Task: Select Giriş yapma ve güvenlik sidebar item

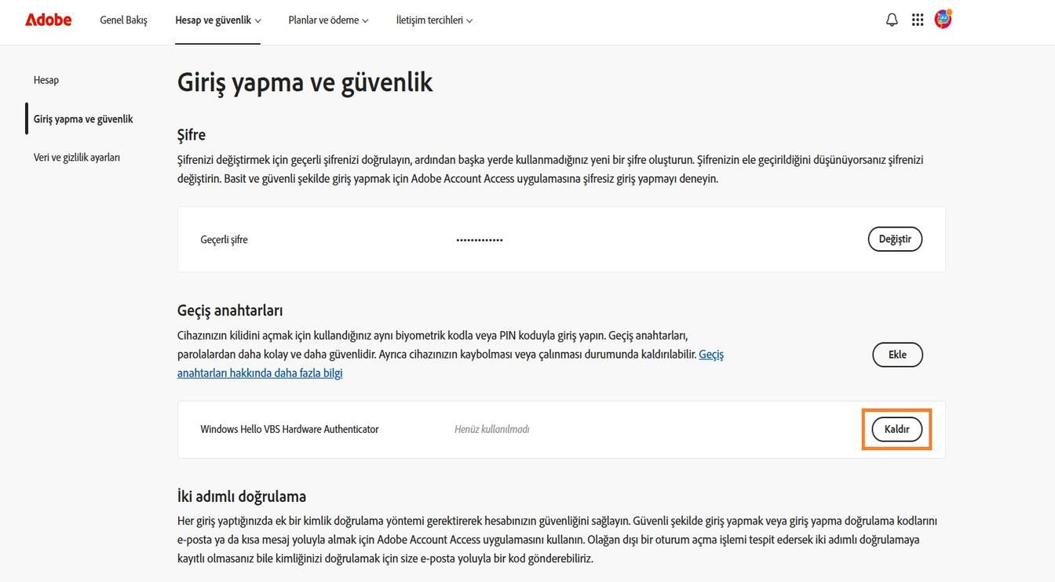Action: coord(83,118)
